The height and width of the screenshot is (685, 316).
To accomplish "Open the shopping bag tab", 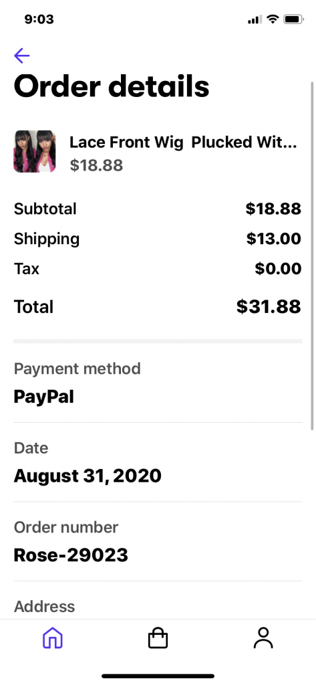I will pos(158,638).
